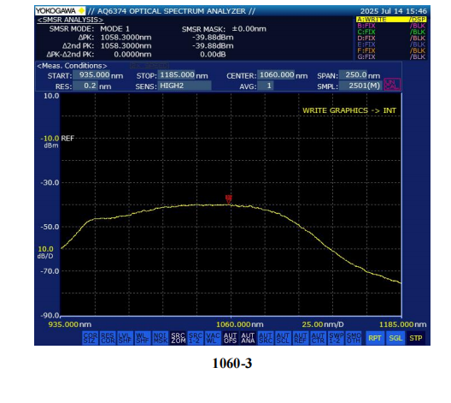Click the COR SIZ status indicator
This screenshot has height=403, width=451.
(x=91, y=338)
